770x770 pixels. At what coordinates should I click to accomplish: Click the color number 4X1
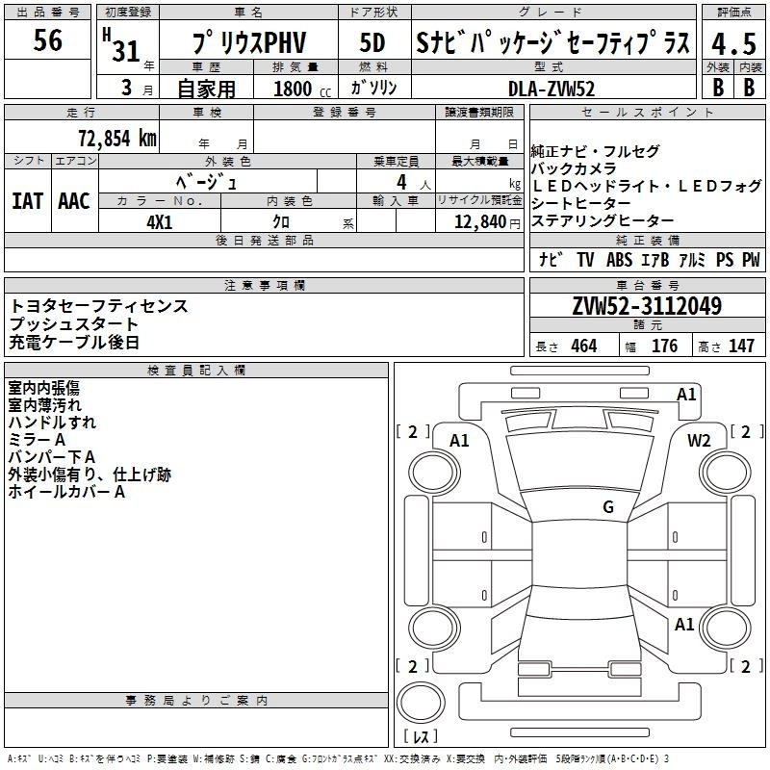pyautogui.click(x=159, y=222)
